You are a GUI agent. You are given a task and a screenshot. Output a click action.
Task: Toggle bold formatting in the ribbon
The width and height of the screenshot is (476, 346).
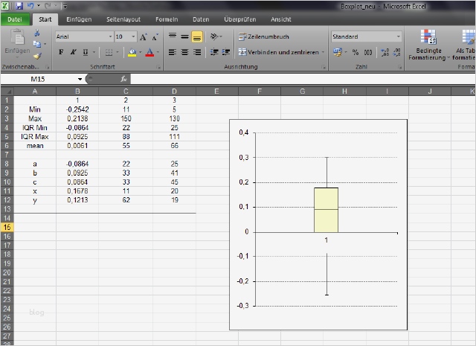coord(61,52)
